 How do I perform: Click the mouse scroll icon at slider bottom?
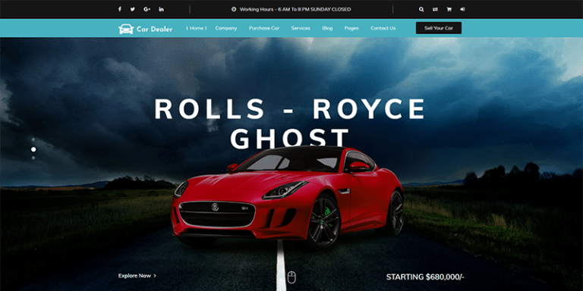click(x=291, y=277)
